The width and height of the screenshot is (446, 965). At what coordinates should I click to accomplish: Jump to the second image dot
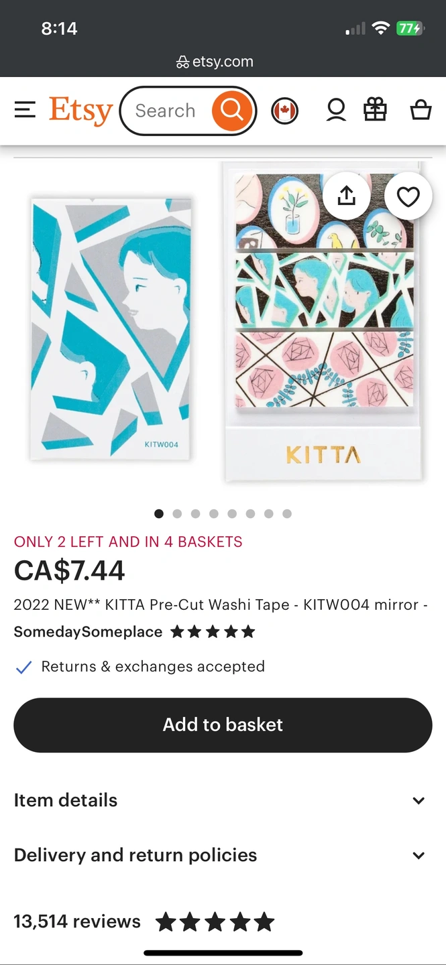pyautogui.click(x=177, y=514)
